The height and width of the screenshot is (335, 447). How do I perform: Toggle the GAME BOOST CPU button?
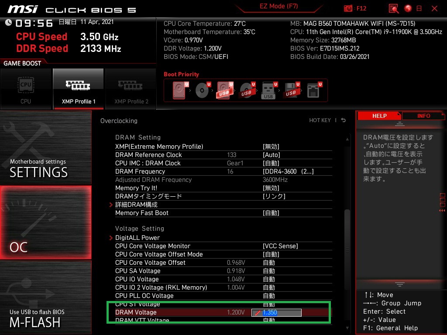(x=26, y=89)
